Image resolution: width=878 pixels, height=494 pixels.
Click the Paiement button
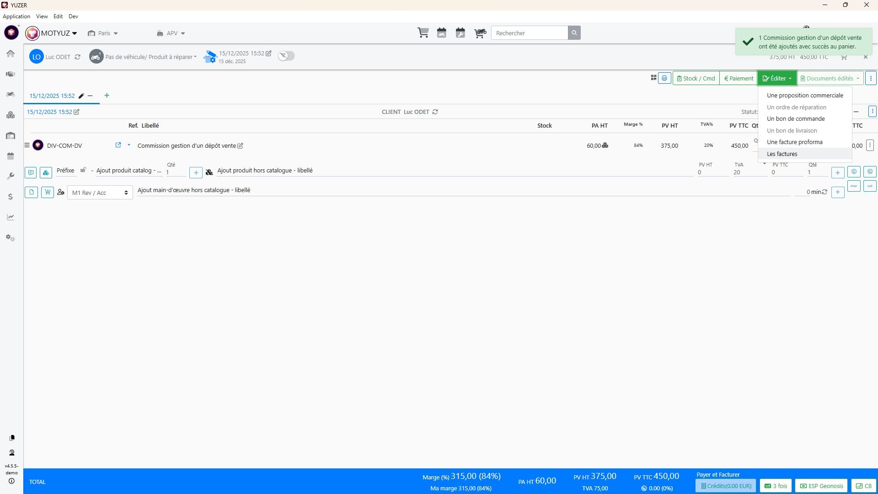click(739, 78)
